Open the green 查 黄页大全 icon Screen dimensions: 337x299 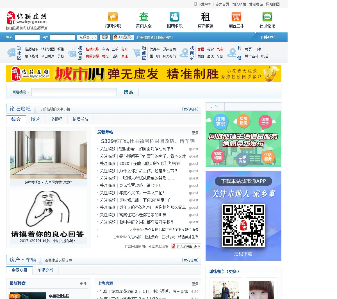(x=144, y=17)
